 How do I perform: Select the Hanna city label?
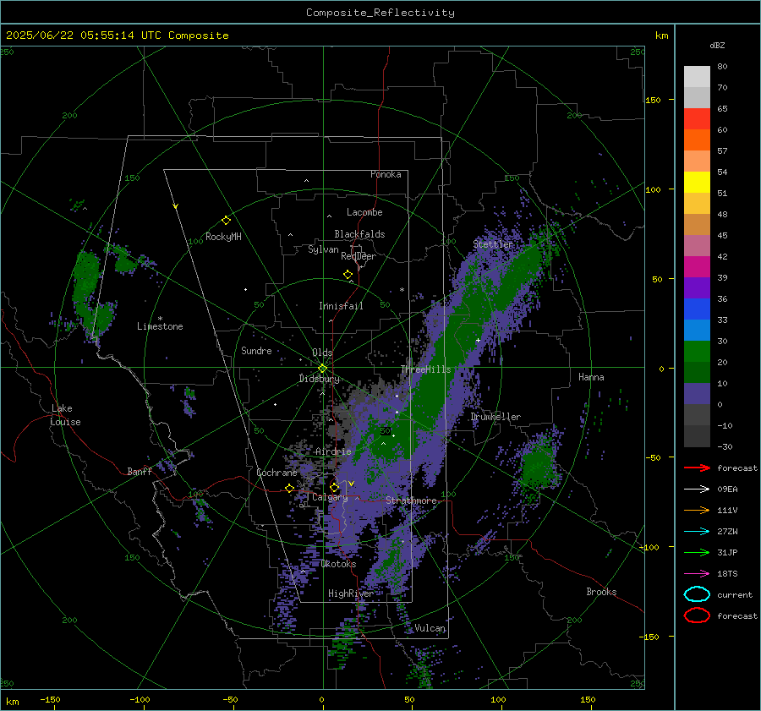(591, 377)
